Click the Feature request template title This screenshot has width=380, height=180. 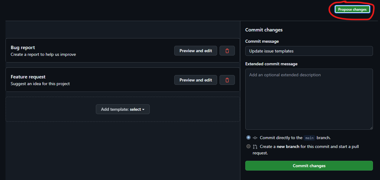28,77
